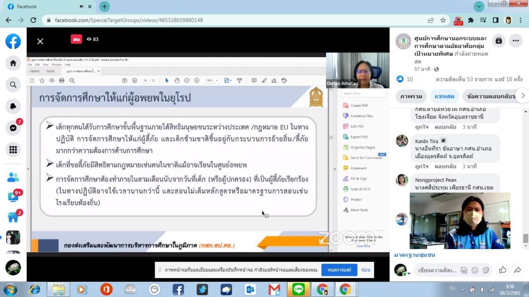Click the Facebook Home icon in sidebar
The width and height of the screenshot is (529, 297).
[13, 63]
